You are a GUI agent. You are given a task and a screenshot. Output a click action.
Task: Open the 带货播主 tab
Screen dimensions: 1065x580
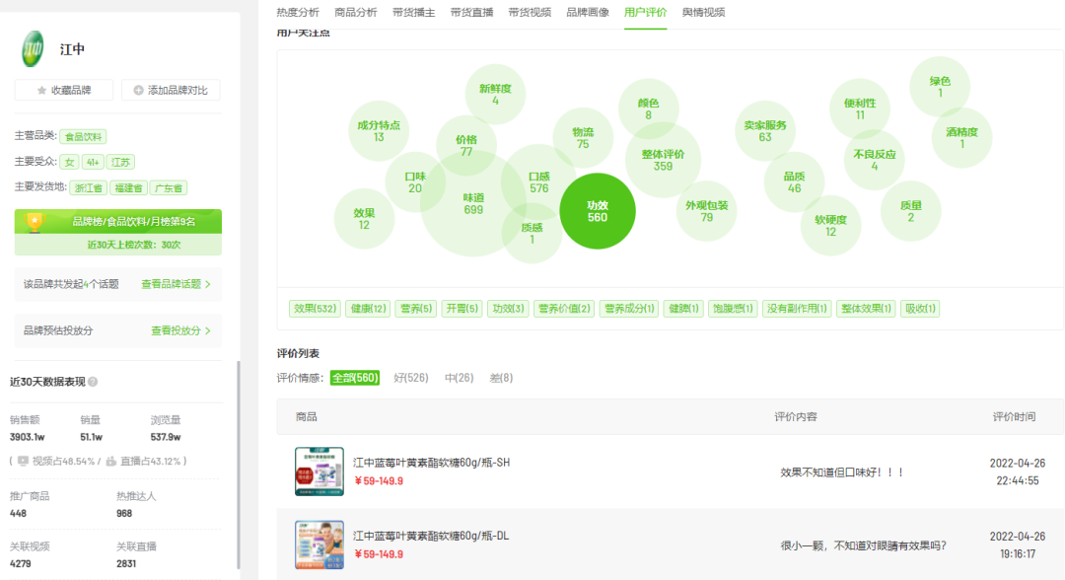[413, 12]
